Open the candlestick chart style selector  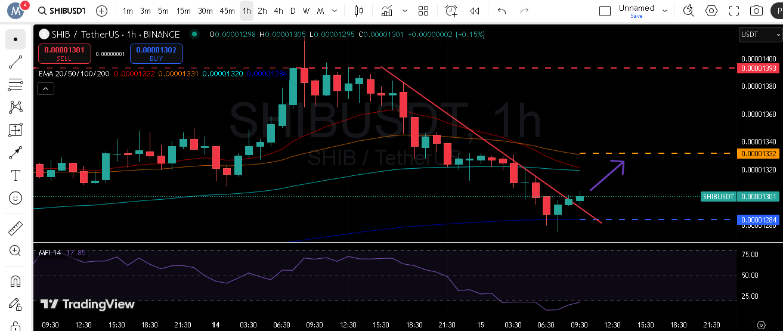[358, 11]
